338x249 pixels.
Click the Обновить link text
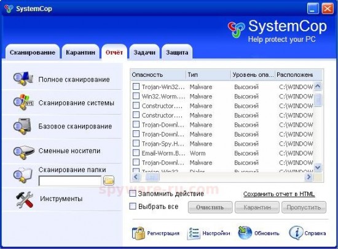[x=267, y=233]
